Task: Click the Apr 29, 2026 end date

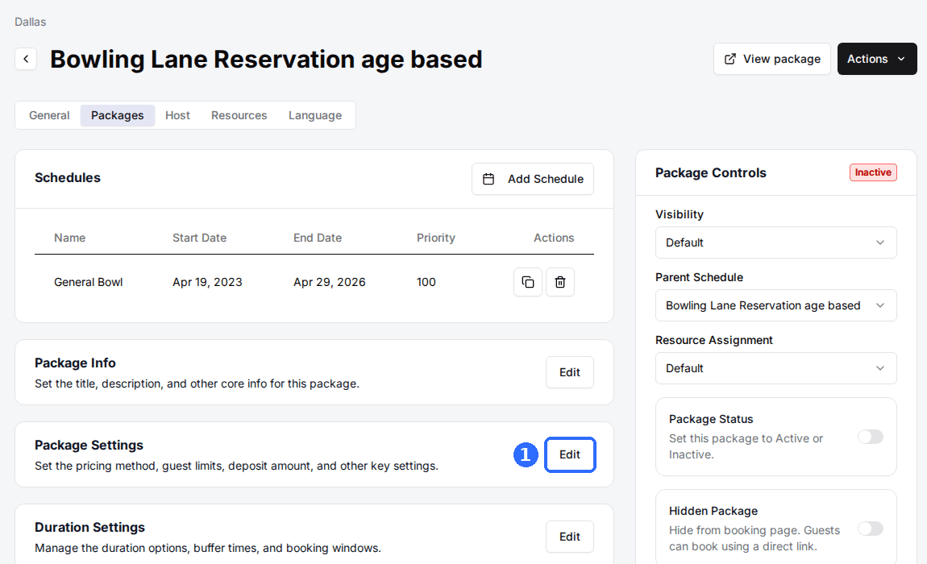Action: point(330,282)
